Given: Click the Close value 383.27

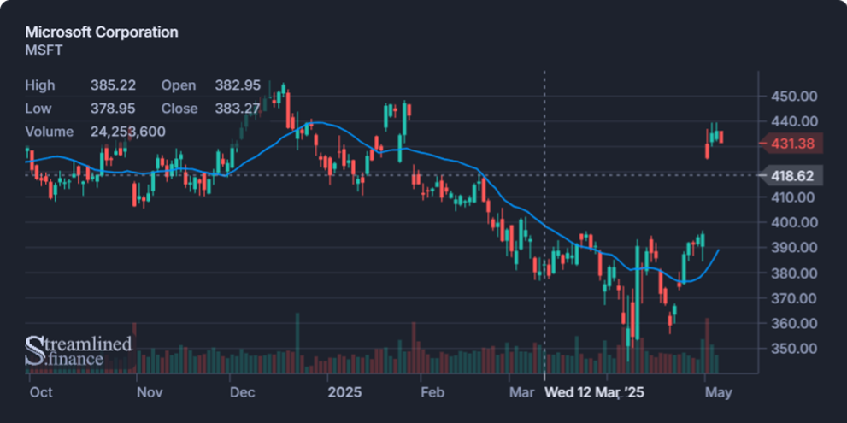Looking at the screenshot, I should click(238, 109).
